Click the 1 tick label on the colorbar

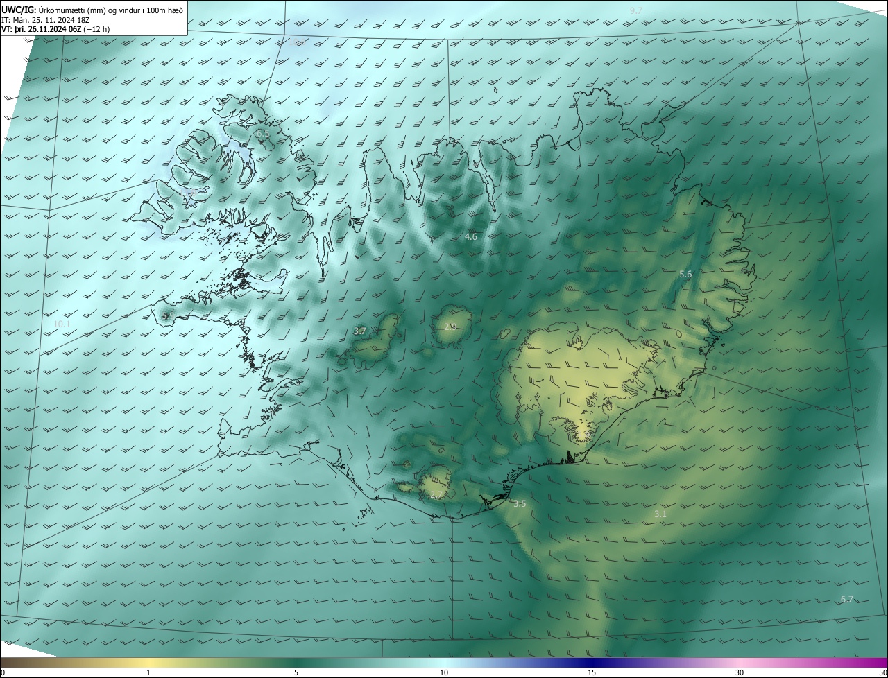pos(148,672)
